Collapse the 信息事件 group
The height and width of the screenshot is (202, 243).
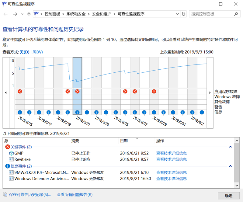[231, 166]
